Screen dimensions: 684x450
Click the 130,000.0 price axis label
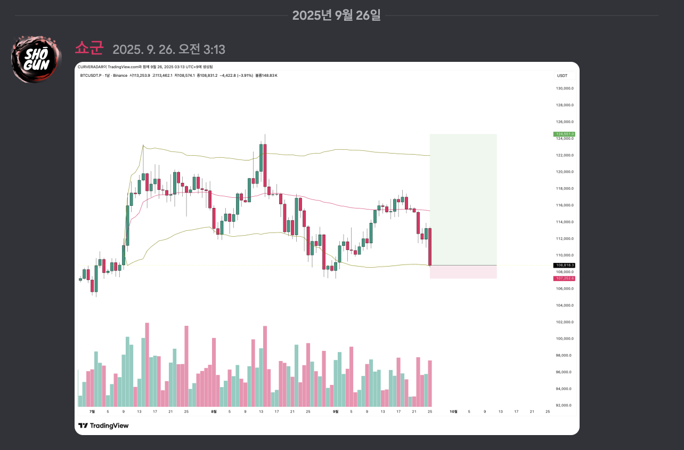pyautogui.click(x=564, y=89)
